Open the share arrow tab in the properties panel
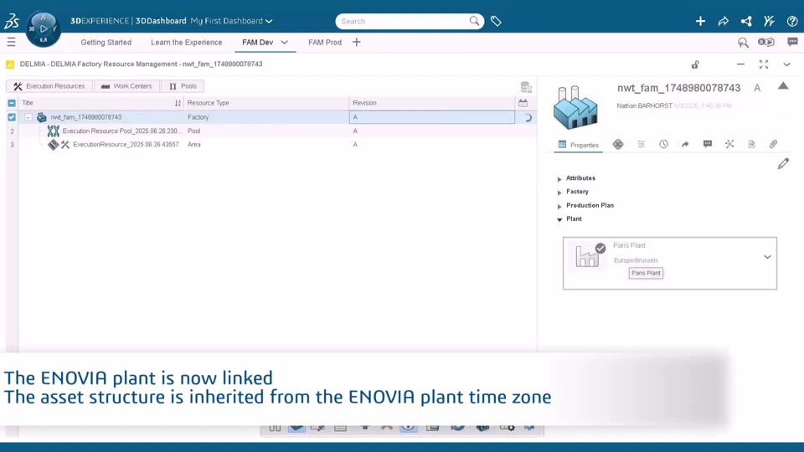Image resolution: width=804 pixels, height=452 pixels. [686, 145]
